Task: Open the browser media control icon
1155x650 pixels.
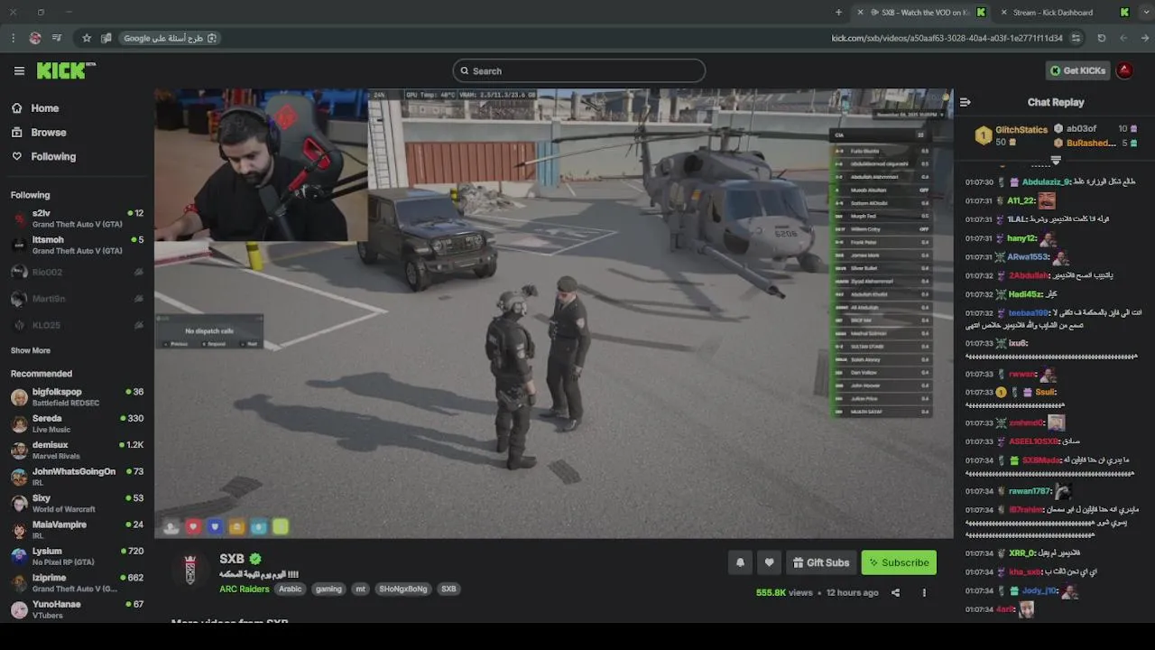Action: pyautogui.click(x=57, y=38)
